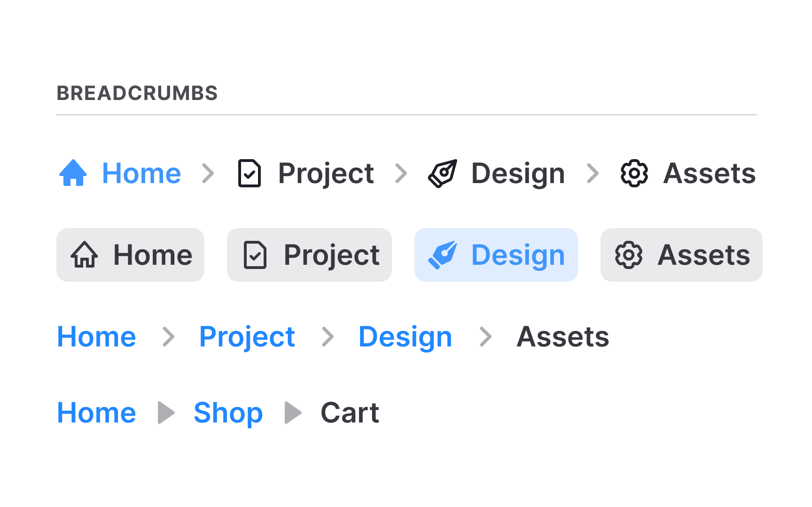The width and height of the screenshot is (812, 507).
Task: Select the checked document icon in the Project pill
Action: point(254,255)
